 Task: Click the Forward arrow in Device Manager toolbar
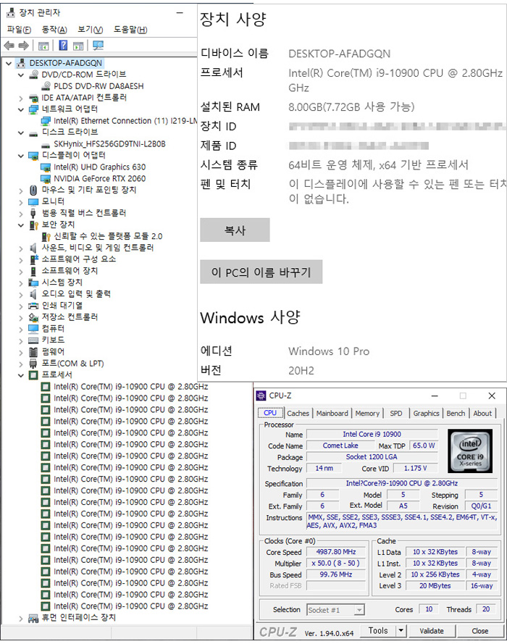[x=24, y=46]
